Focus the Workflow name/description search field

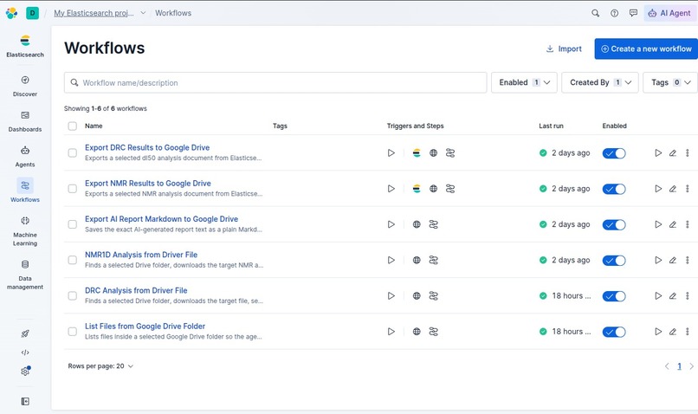pyautogui.click(x=275, y=83)
